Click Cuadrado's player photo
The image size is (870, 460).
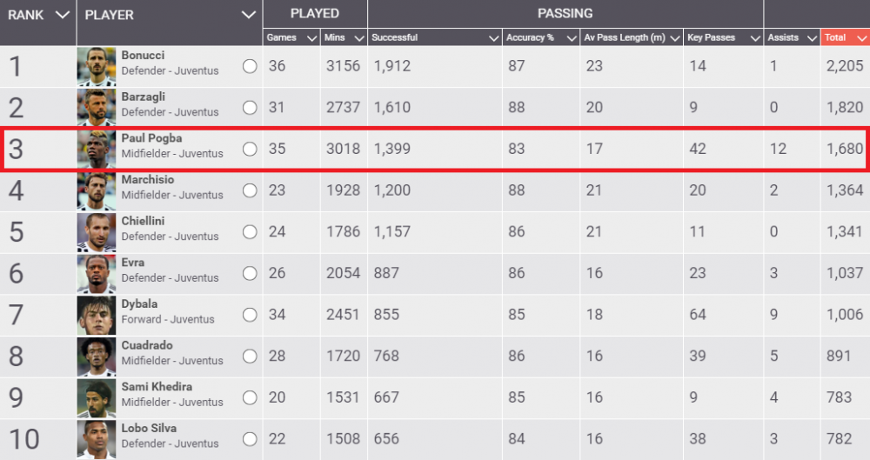[96, 357]
